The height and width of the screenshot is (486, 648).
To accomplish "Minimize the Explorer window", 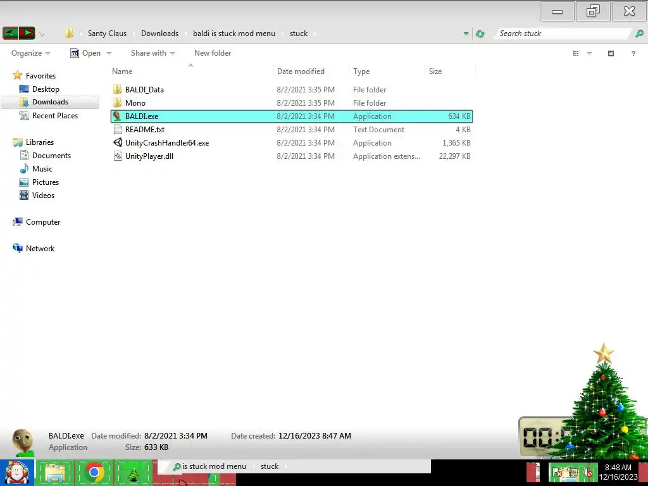I will click(557, 11).
